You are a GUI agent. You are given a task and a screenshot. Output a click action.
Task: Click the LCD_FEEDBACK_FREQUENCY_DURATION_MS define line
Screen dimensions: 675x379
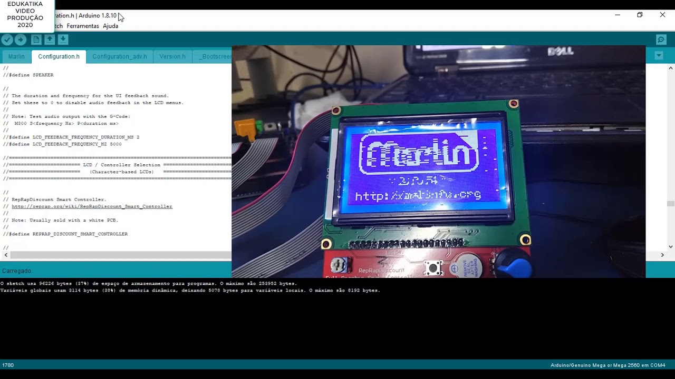click(x=71, y=137)
